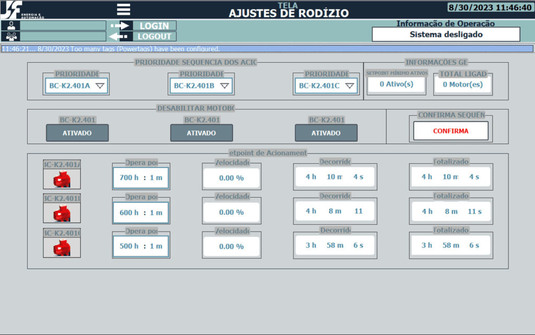This screenshot has height=335, width=535.
Task: Click the LOGIN button
Action: click(154, 26)
